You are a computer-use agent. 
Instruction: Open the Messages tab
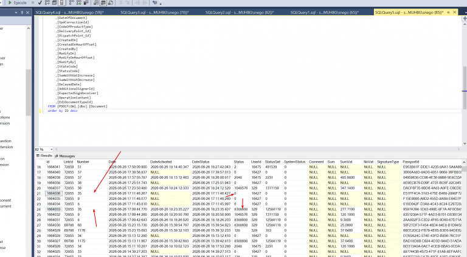point(64,156)
